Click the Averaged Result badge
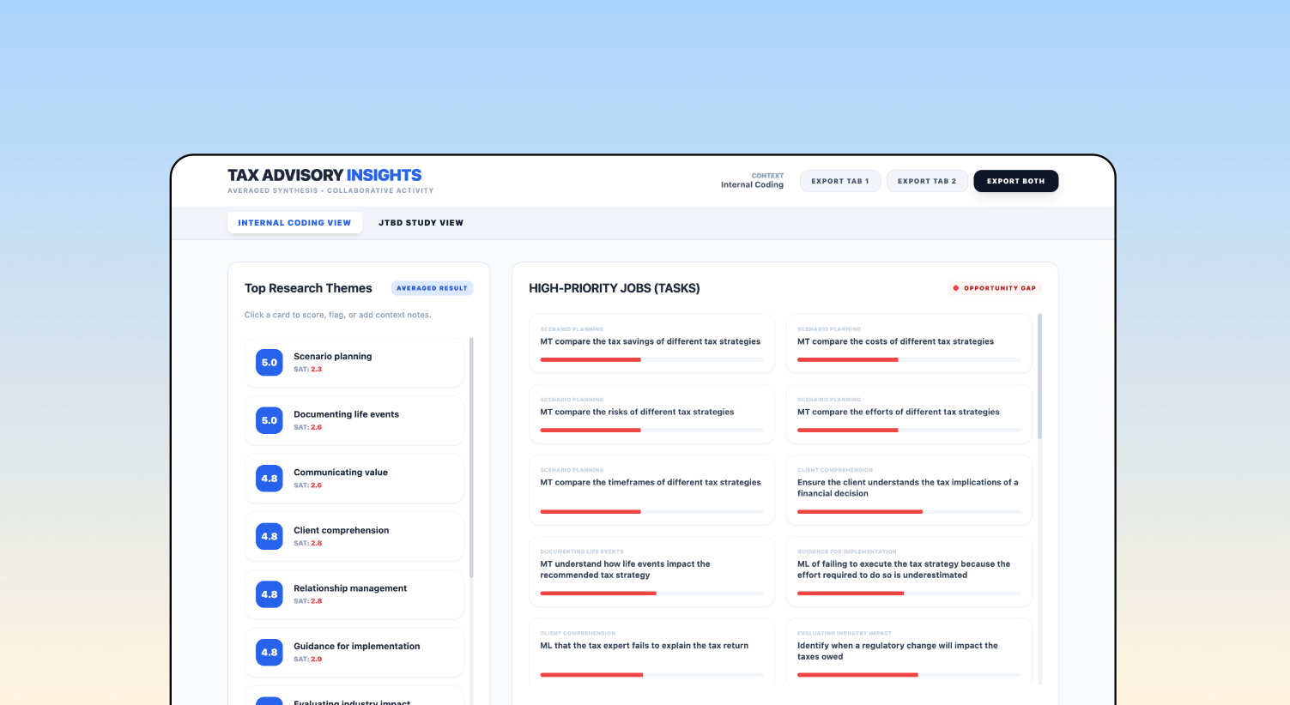1290x705 pixels. coord(432,288)
